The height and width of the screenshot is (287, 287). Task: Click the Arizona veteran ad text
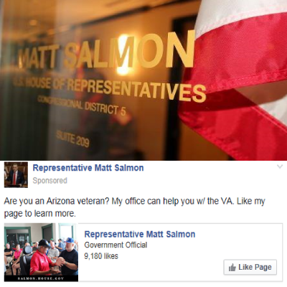pos(134,207)
